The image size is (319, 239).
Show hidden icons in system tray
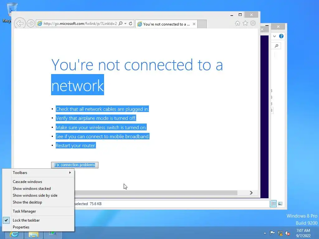click(265, 233)
